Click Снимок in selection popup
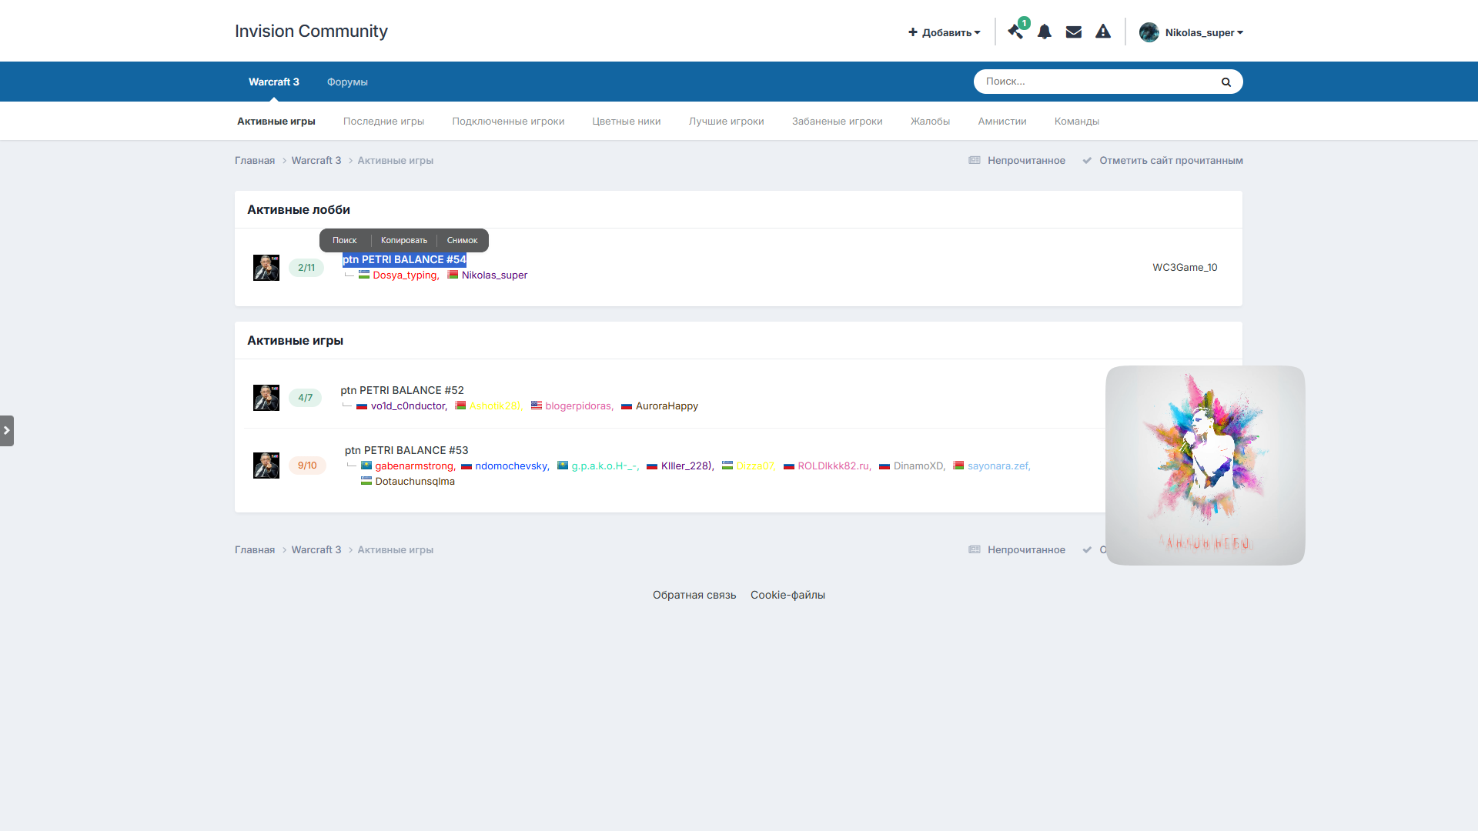1478x831 pixels. 463,240
